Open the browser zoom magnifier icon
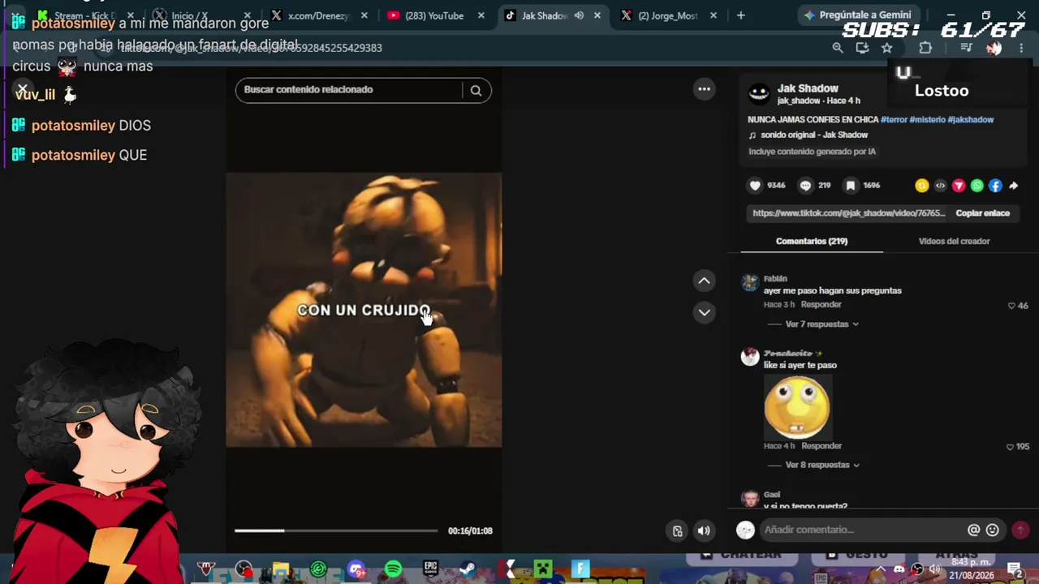The height and width of the screenshot is (584, 1039). coord(838,48)
